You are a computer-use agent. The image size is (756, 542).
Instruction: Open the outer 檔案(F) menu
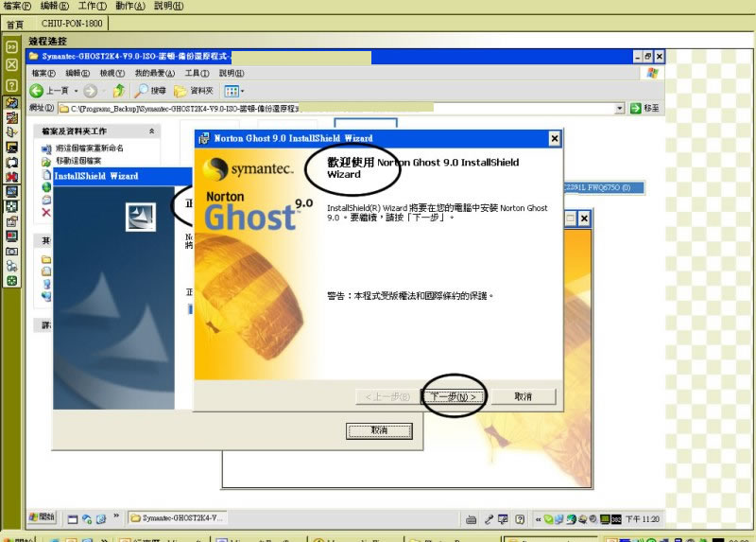click(x=17, y=6)
